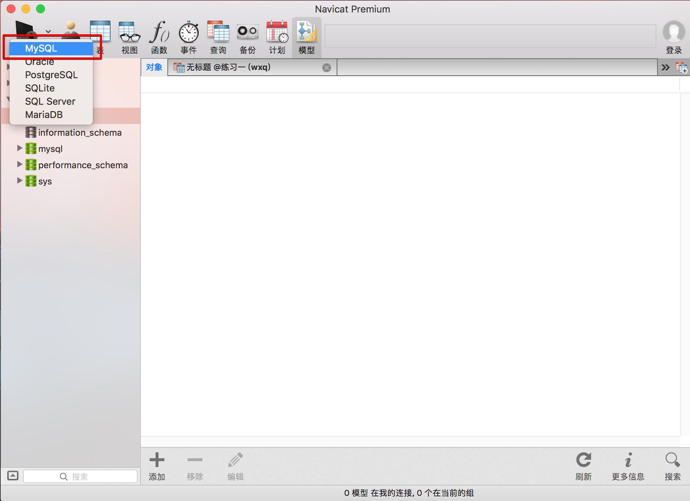Click the 添加 plus button

pos(157,466)
